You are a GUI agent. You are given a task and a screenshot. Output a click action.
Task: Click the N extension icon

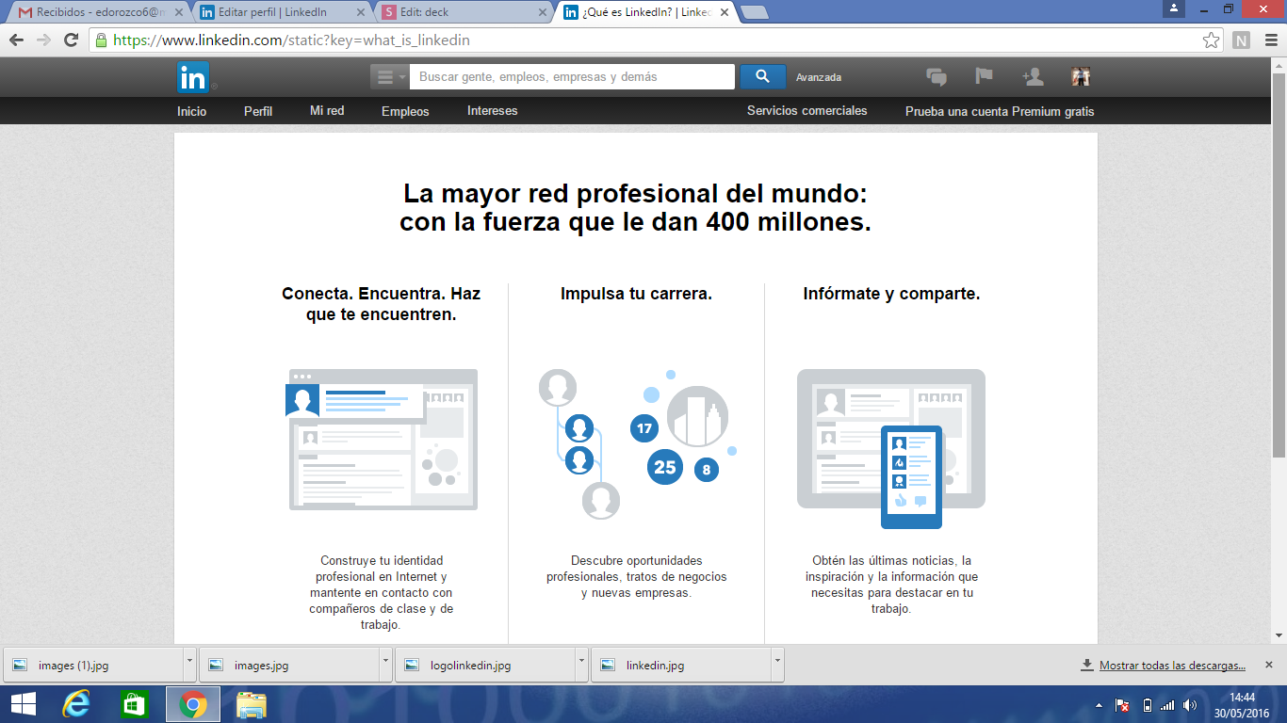1241,40
